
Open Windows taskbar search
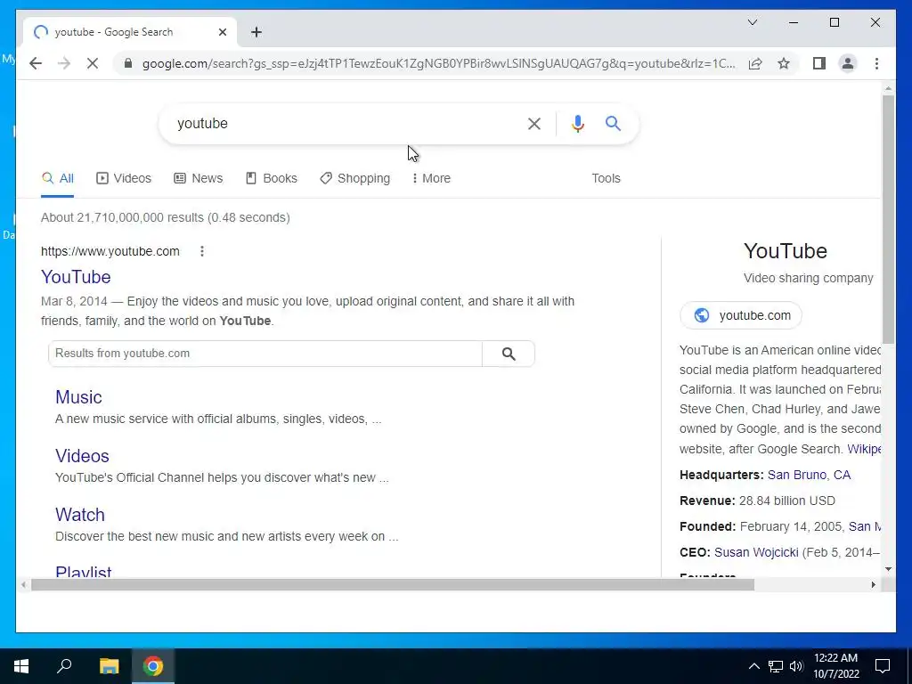64,666
